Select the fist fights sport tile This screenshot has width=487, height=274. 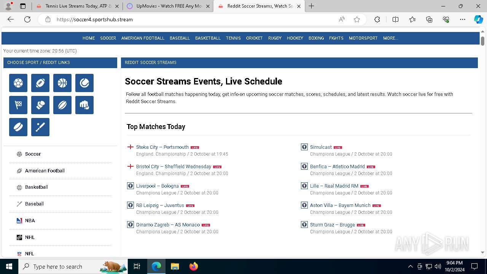(x=84, y=105)
